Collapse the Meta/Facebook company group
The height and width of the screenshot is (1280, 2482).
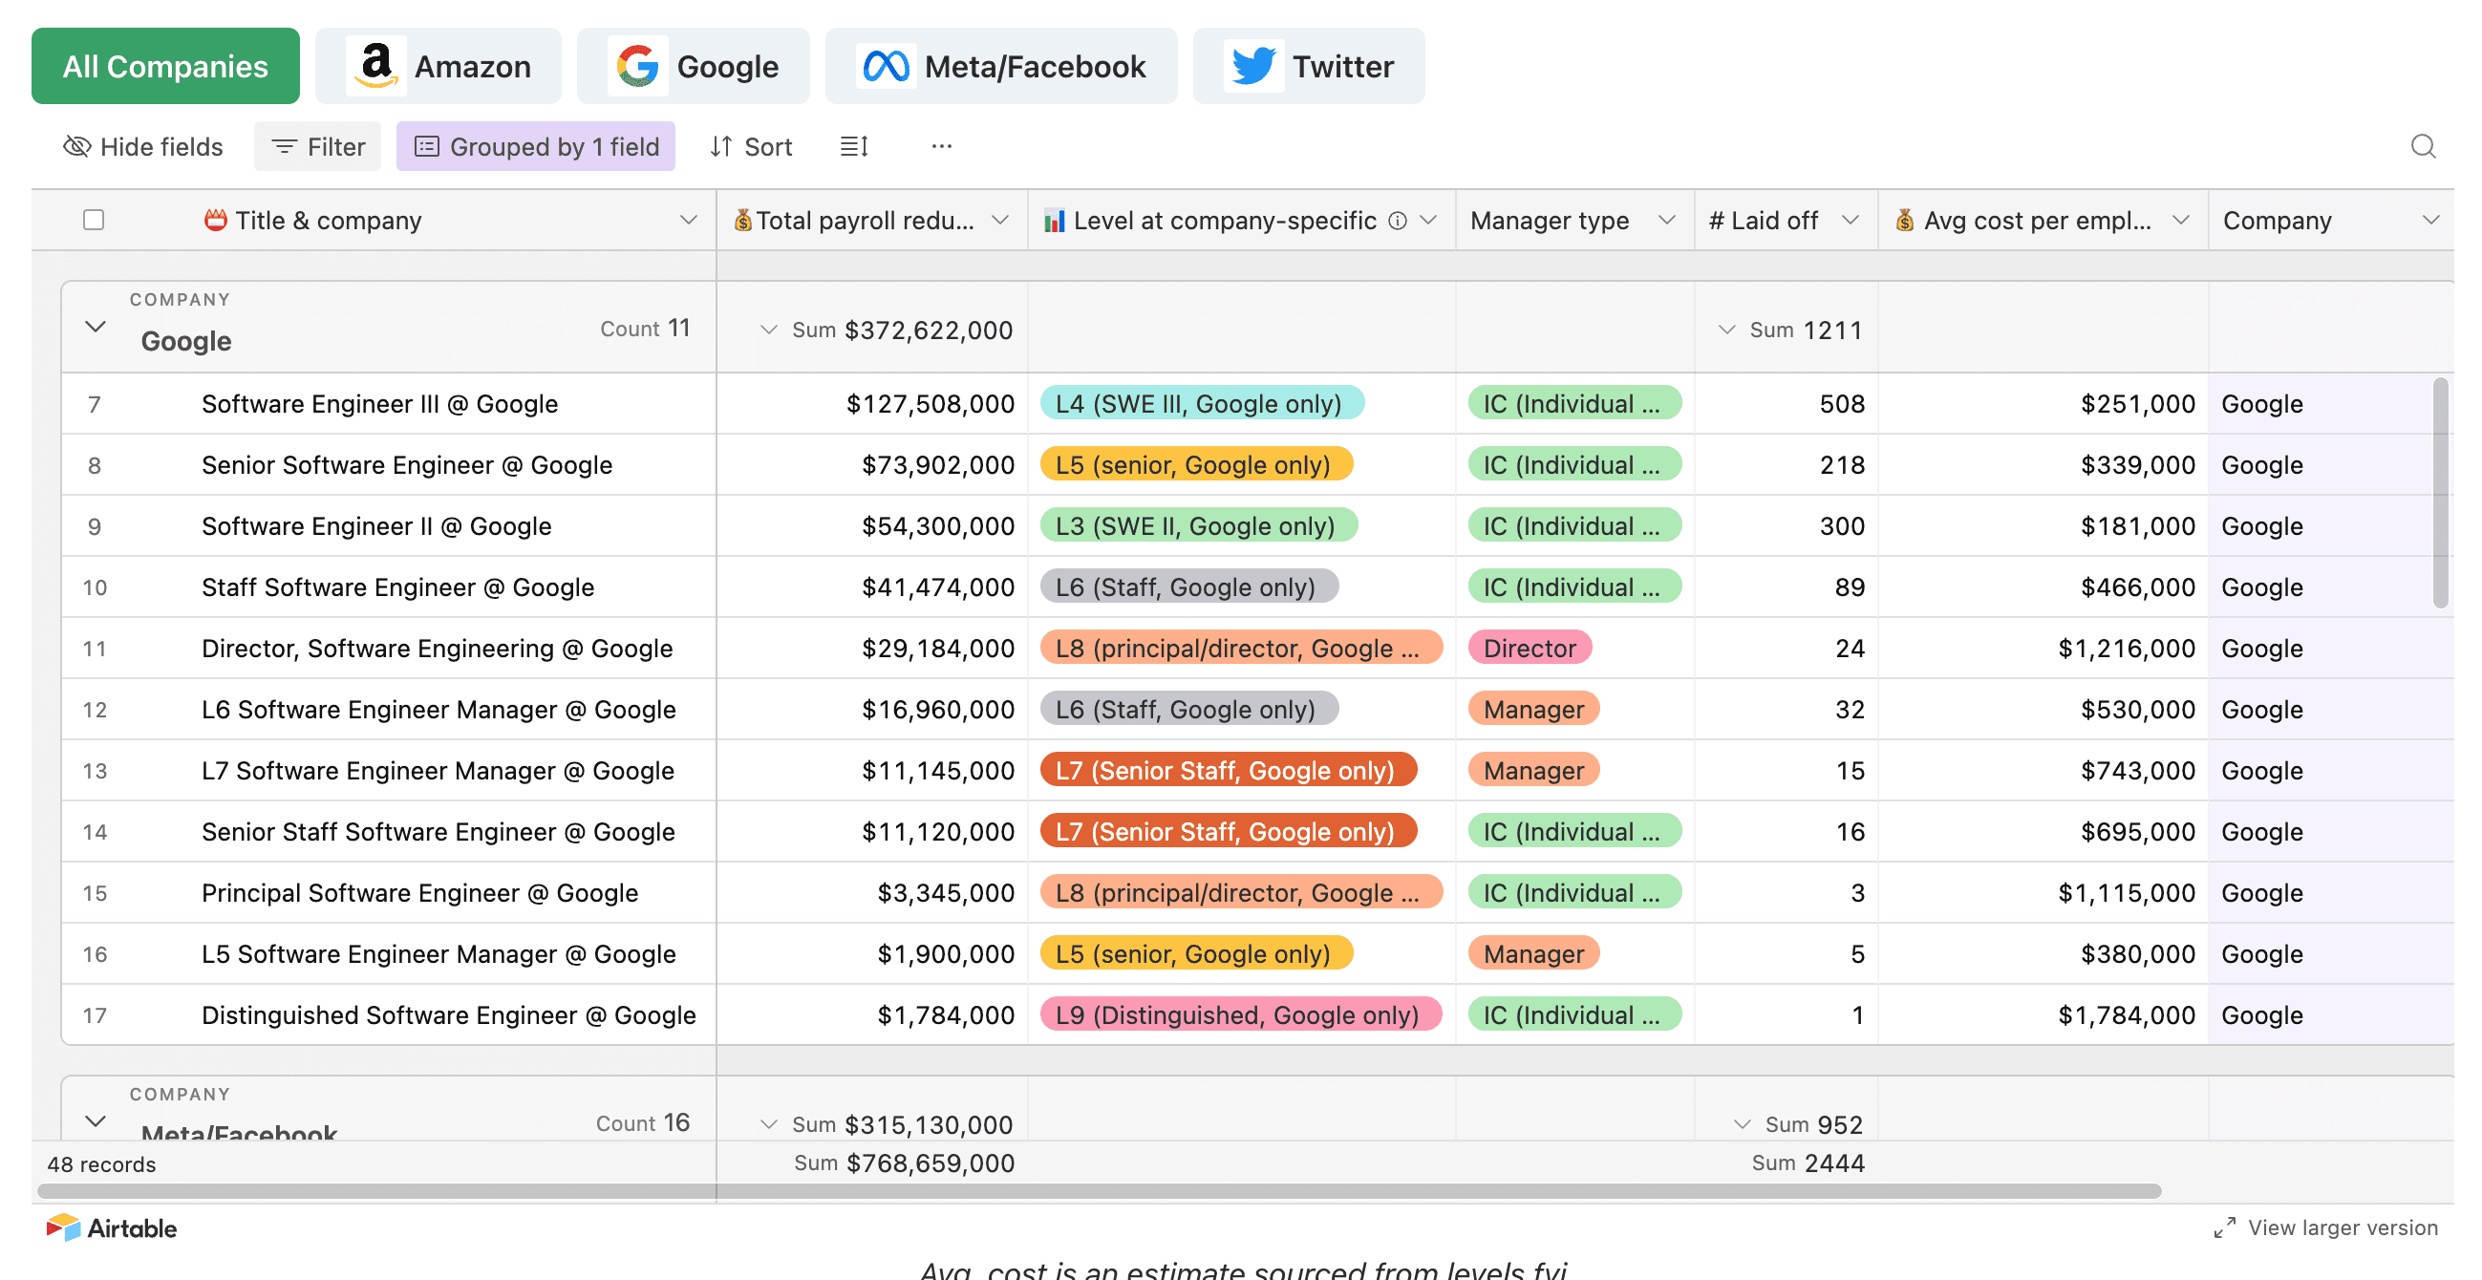tap(95, 1121)
